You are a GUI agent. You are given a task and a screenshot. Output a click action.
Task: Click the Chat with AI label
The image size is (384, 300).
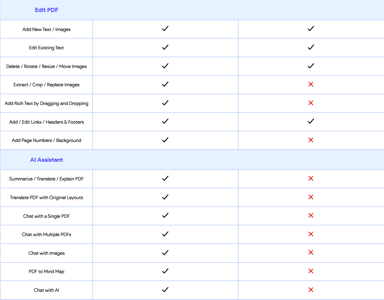[46, 290]
